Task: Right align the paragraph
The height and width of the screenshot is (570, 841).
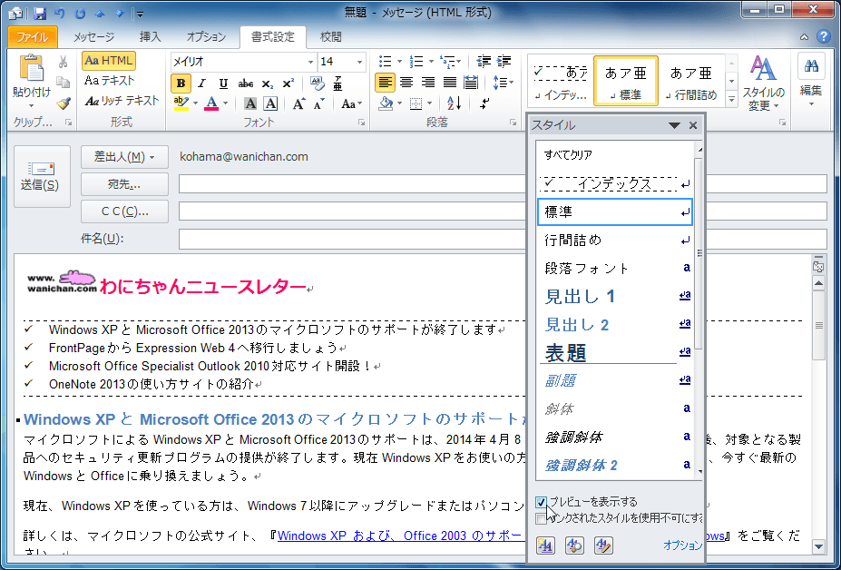Action: (428, 83)
